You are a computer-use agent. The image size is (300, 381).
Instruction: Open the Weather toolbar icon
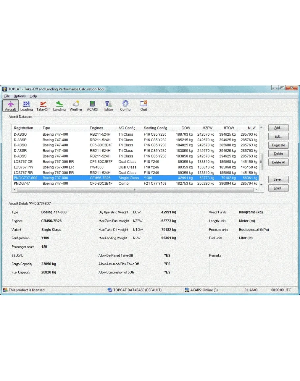[x=76, y=106]
